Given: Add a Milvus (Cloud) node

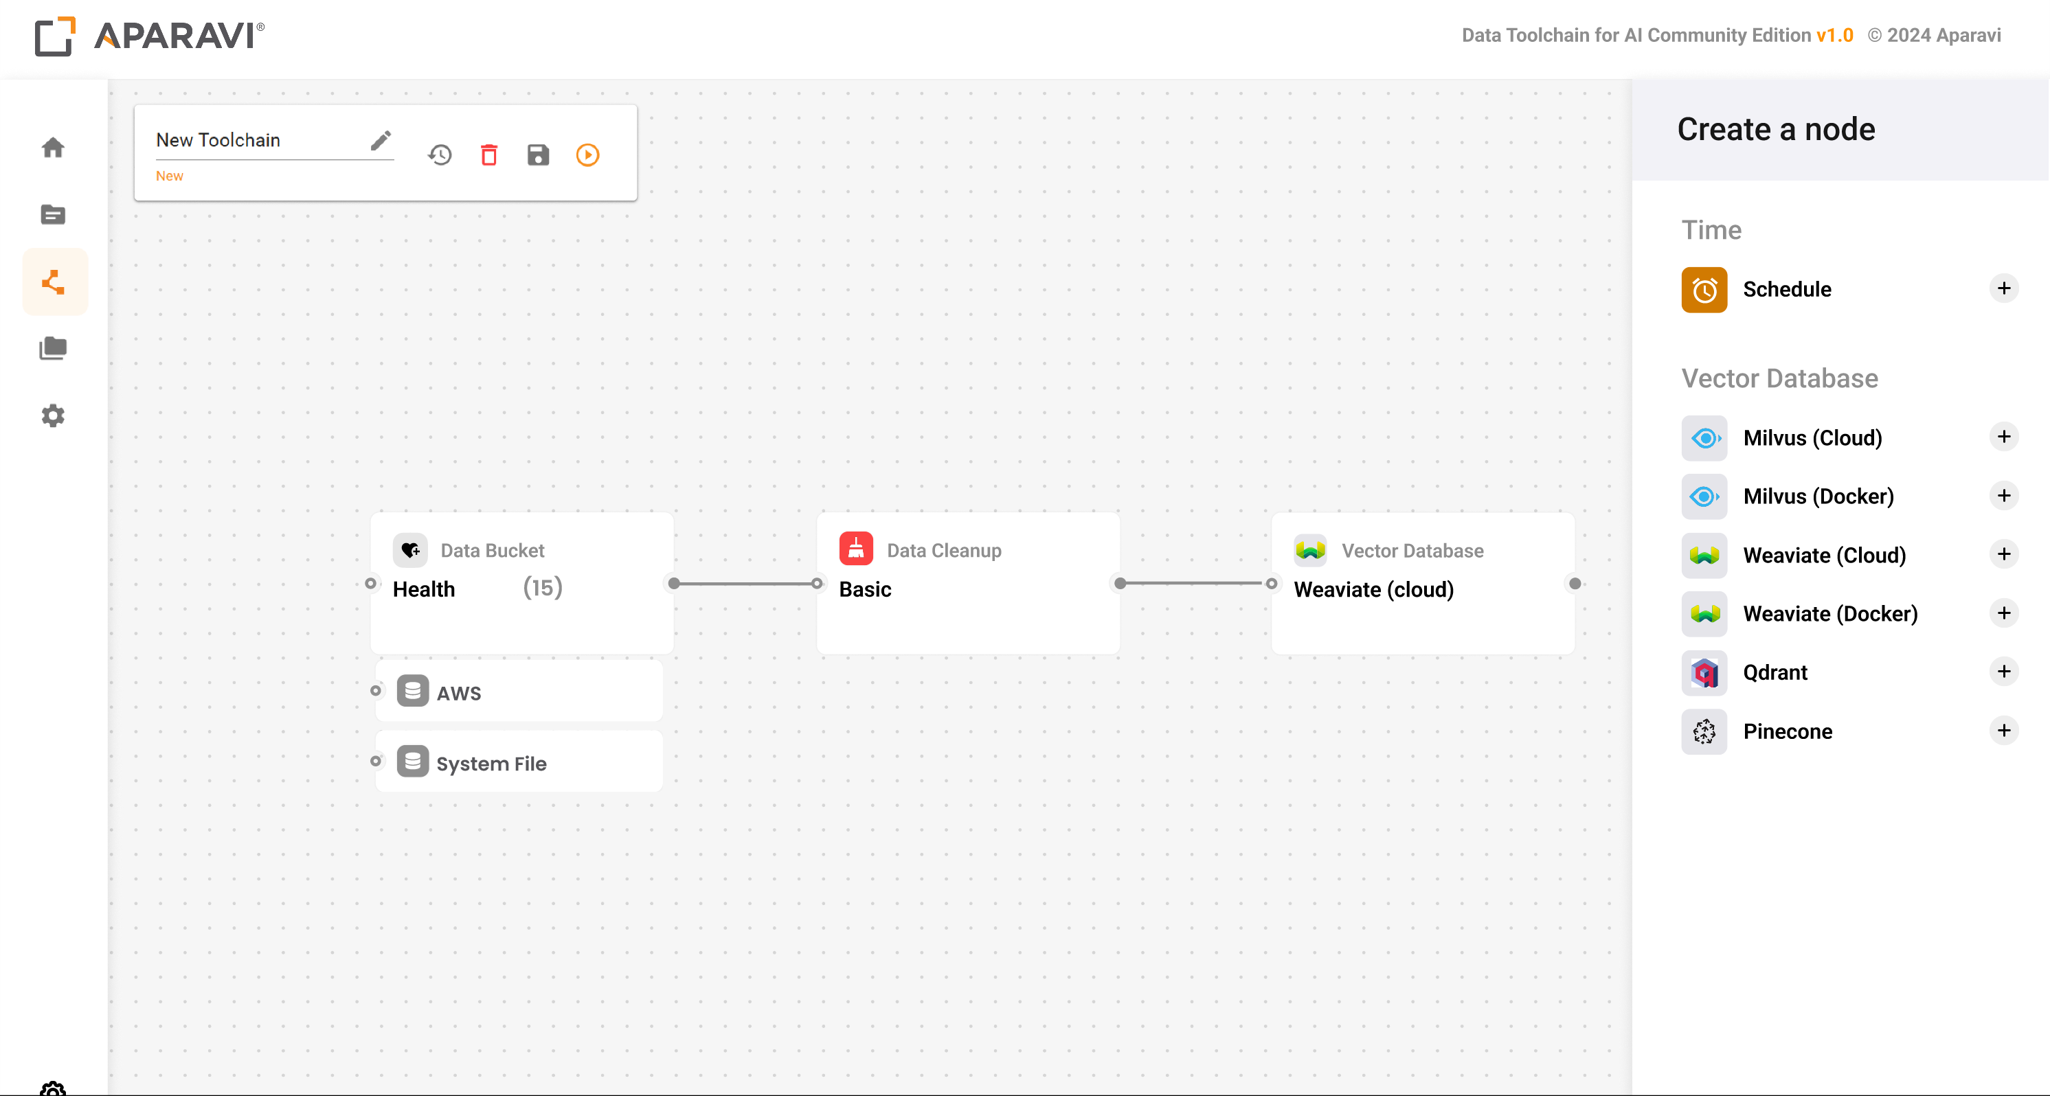Looking at the screenshot, I should tap(2004, 437).
